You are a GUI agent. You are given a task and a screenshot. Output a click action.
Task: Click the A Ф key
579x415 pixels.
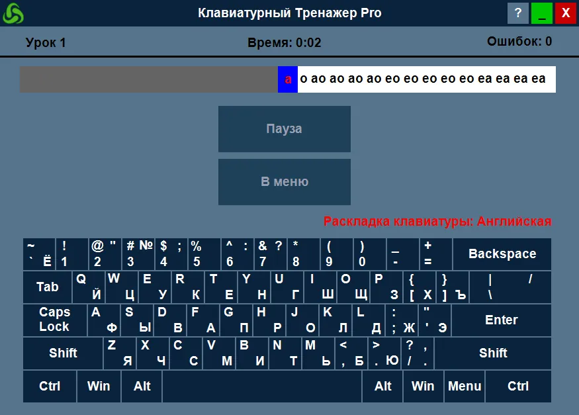(104, 320)
